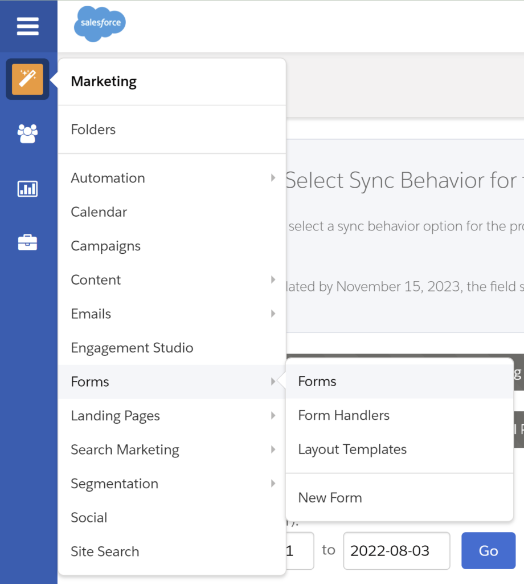The height and width of the screenshot is (584, 524).
Task: Open Site Search menu item
Action: (105, 551)
